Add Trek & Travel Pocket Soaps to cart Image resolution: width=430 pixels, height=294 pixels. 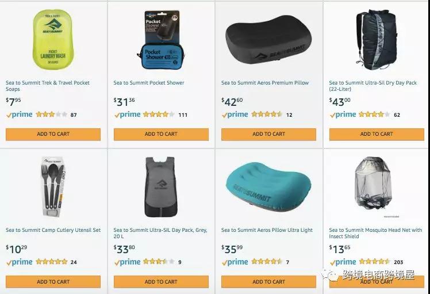pos(53,134)
